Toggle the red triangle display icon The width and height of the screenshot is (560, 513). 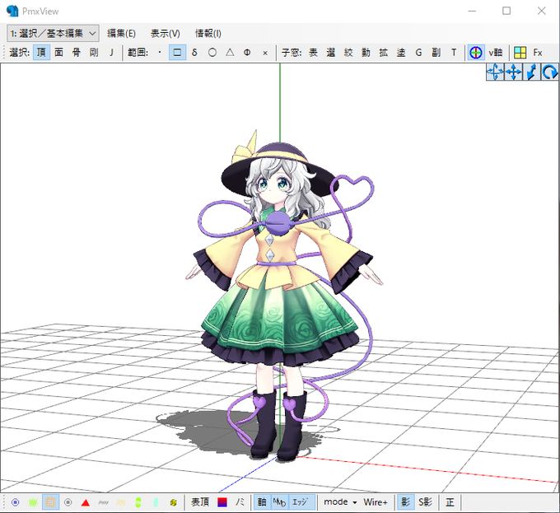[x=86, y=502]
